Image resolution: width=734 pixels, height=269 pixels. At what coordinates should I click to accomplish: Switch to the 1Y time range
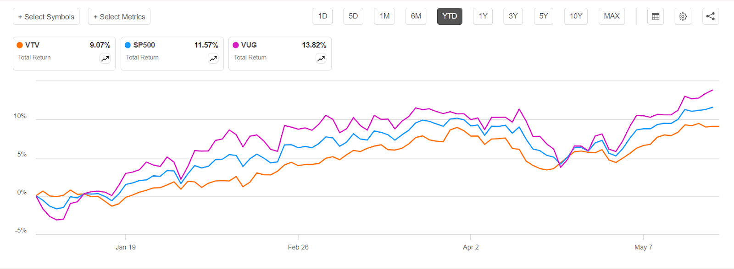click(483, 16)
